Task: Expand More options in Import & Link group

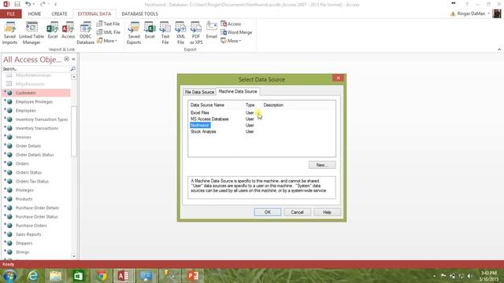Action: tap(107, 41)
